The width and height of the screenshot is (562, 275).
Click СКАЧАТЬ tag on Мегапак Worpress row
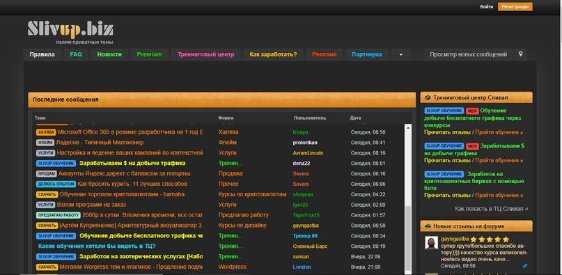click(x=47, y=267)
